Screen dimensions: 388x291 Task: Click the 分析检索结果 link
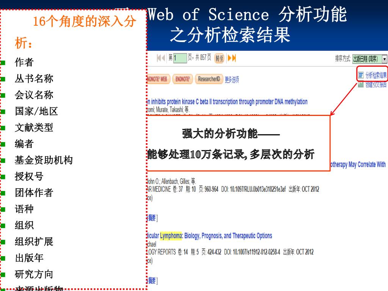(376, 75)
